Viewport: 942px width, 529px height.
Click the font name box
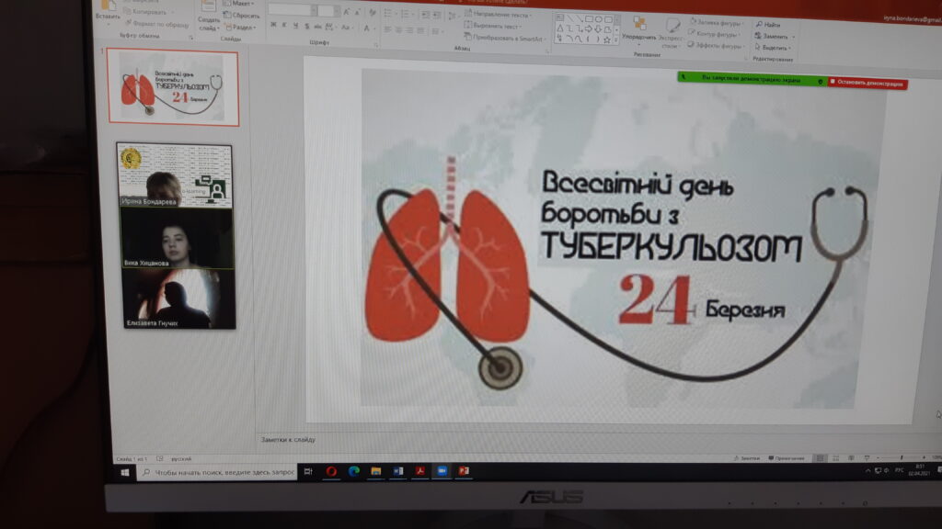tap(292, 10)
